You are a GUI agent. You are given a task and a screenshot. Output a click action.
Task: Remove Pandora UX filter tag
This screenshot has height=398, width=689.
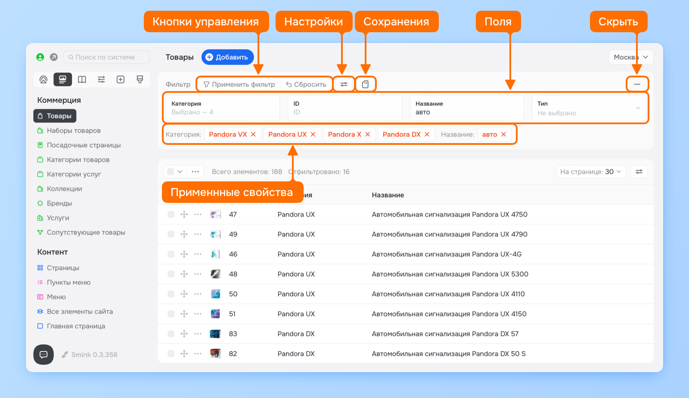click(x=313, y=135)
